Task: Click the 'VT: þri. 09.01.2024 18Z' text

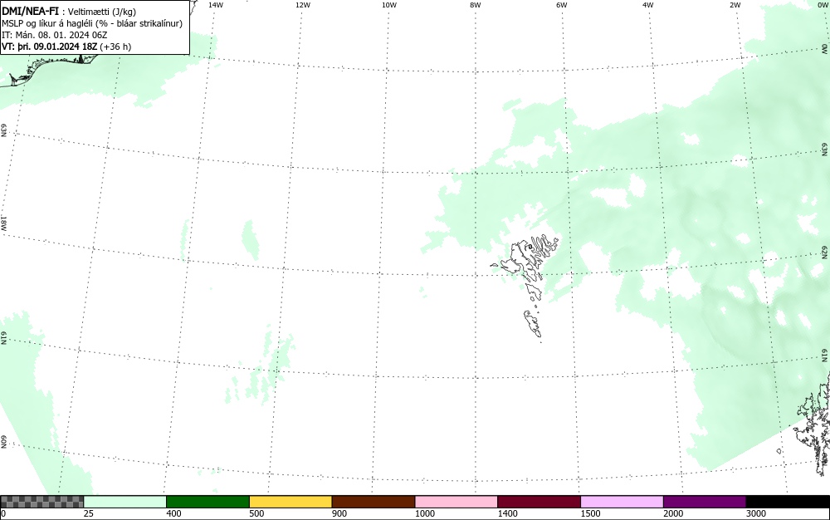Action: [x=49, y=47]
